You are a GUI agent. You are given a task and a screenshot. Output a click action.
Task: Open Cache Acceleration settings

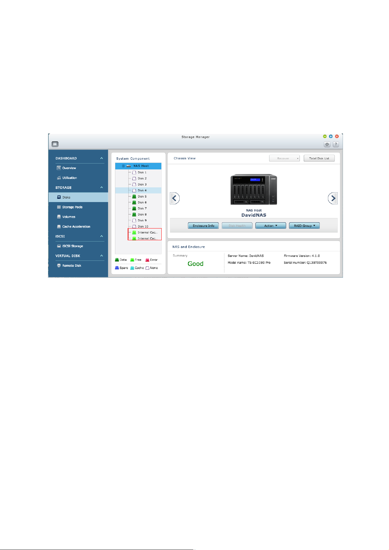76,227
